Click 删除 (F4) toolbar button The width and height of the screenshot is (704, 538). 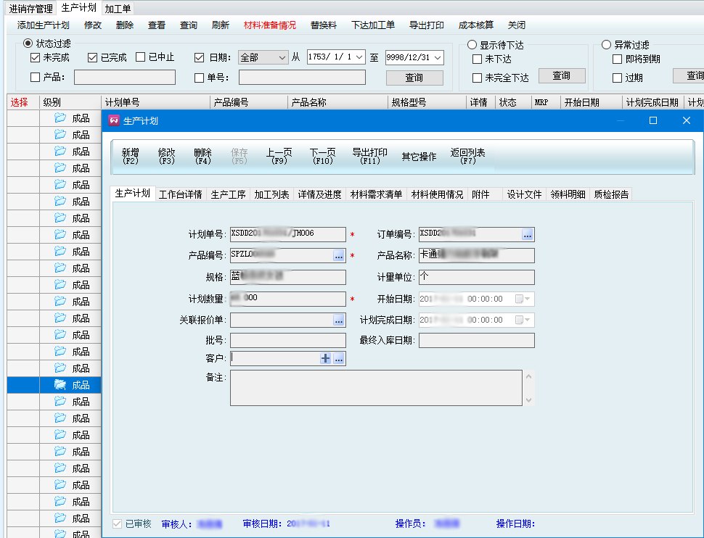[x=203, y=156]
